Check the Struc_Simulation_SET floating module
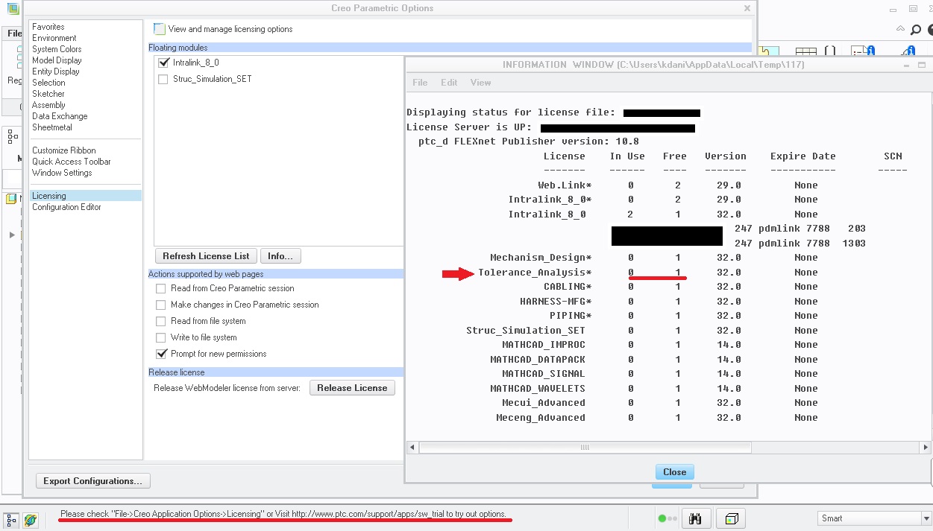This screenshot has height=531, width=933. click(x=163, y=79)
